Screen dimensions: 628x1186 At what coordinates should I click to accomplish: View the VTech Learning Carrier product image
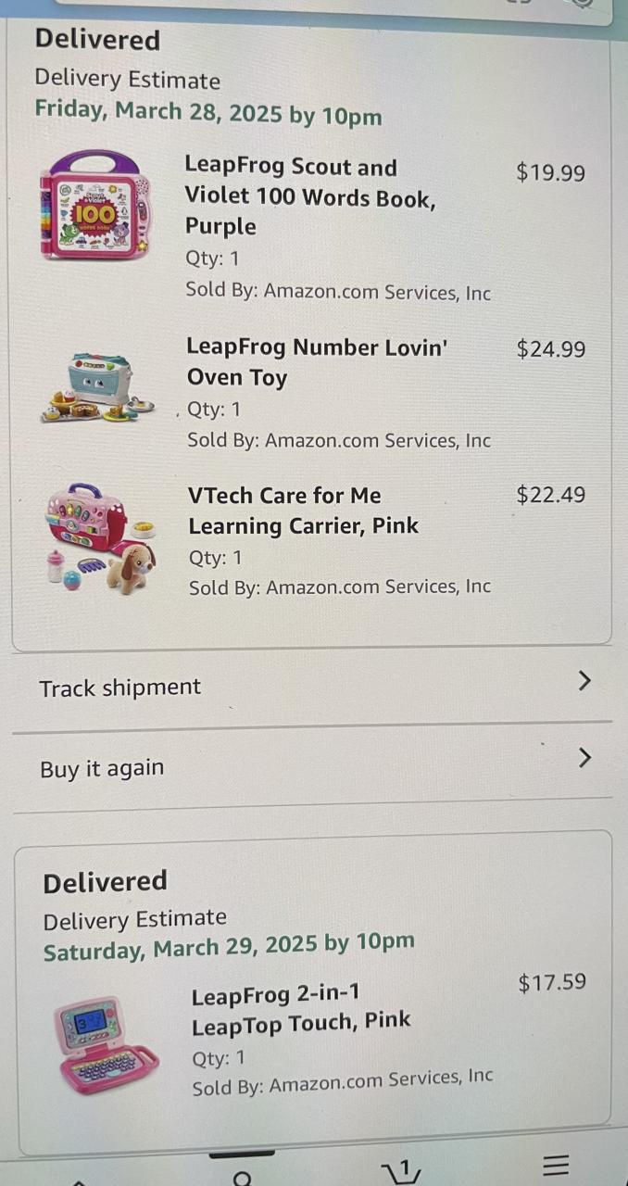(100, 537)
